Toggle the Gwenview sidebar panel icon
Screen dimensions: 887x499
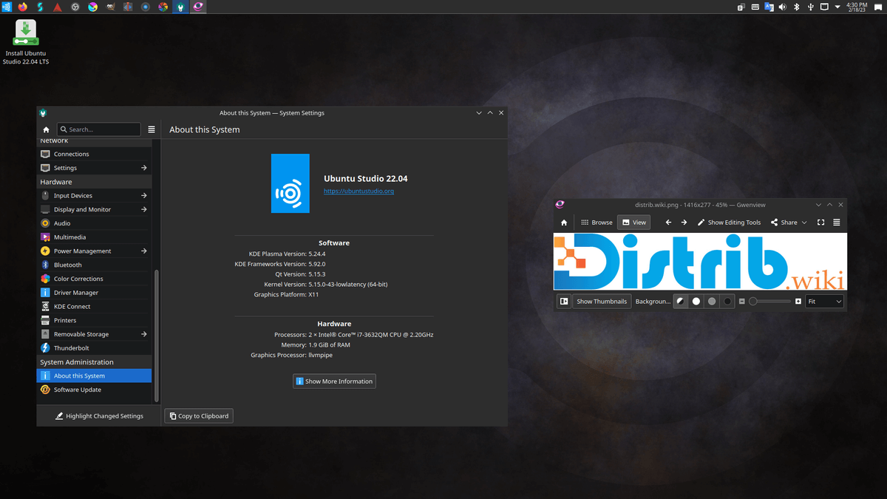coord(564,302)
